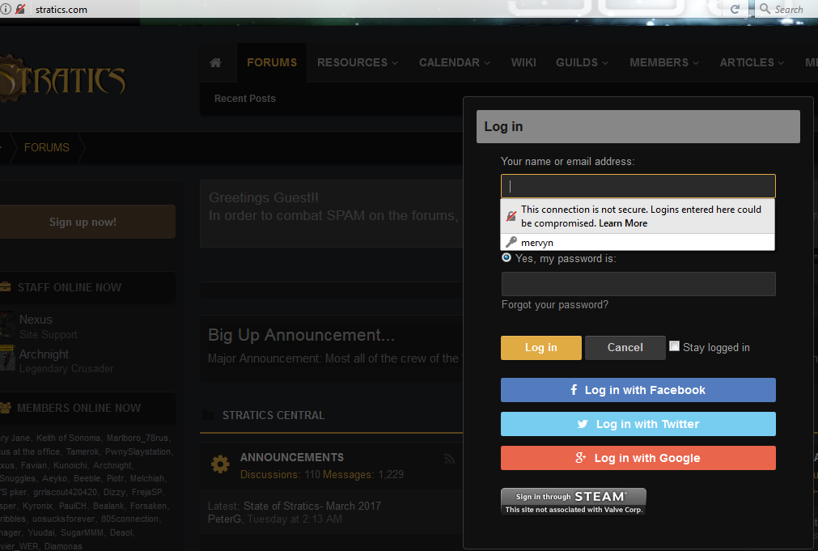Click the insecure connection padlock icon

coord(20,9)
